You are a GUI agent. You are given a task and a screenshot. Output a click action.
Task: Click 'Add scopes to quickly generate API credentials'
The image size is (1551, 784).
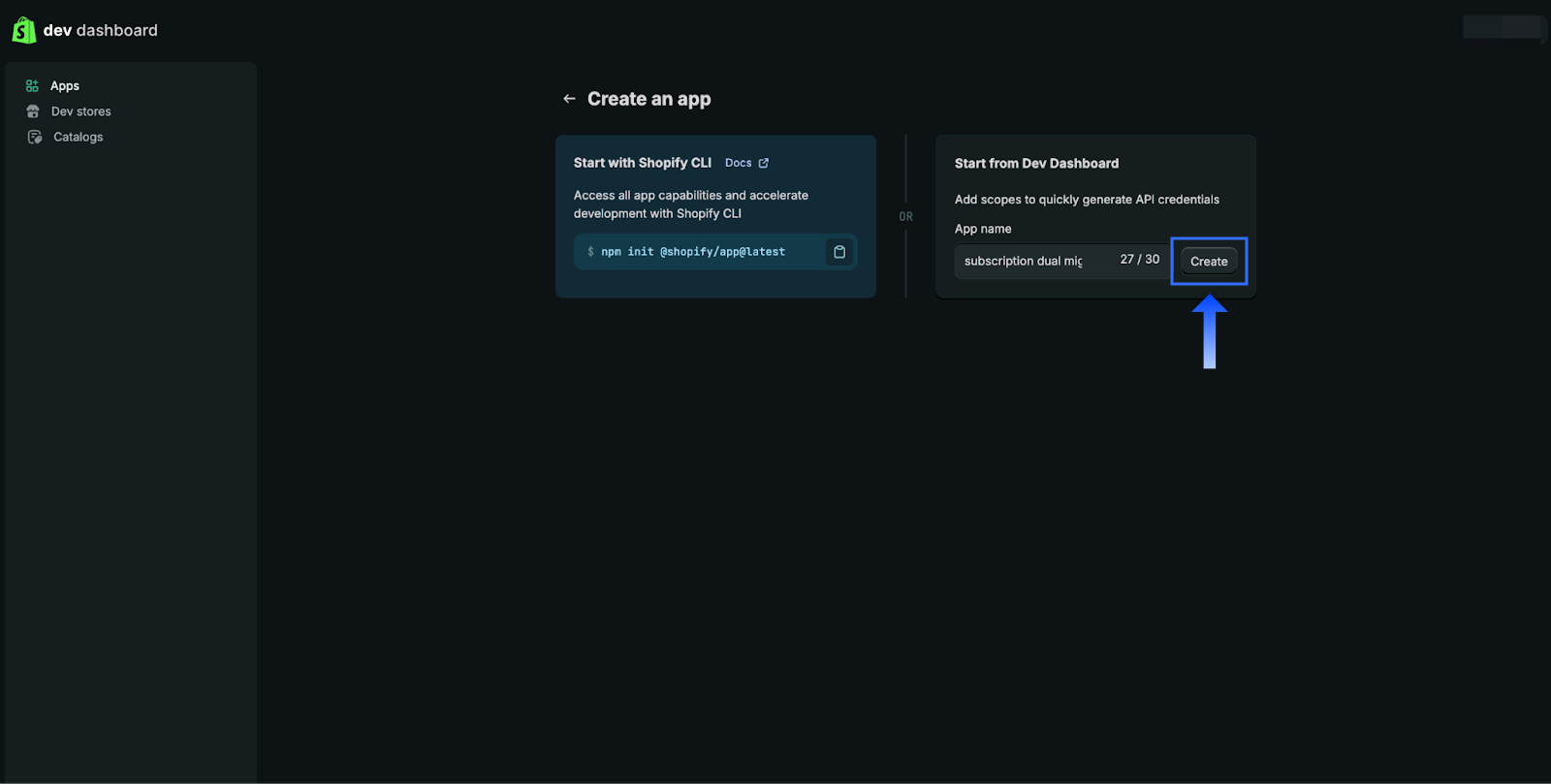tap(1087, 200)
